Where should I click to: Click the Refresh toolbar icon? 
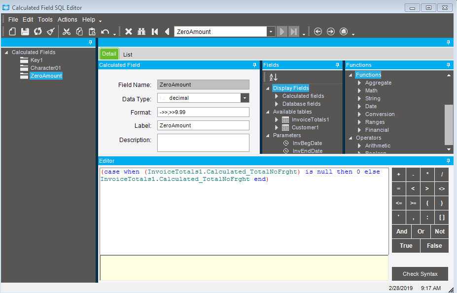coord(38,31)
